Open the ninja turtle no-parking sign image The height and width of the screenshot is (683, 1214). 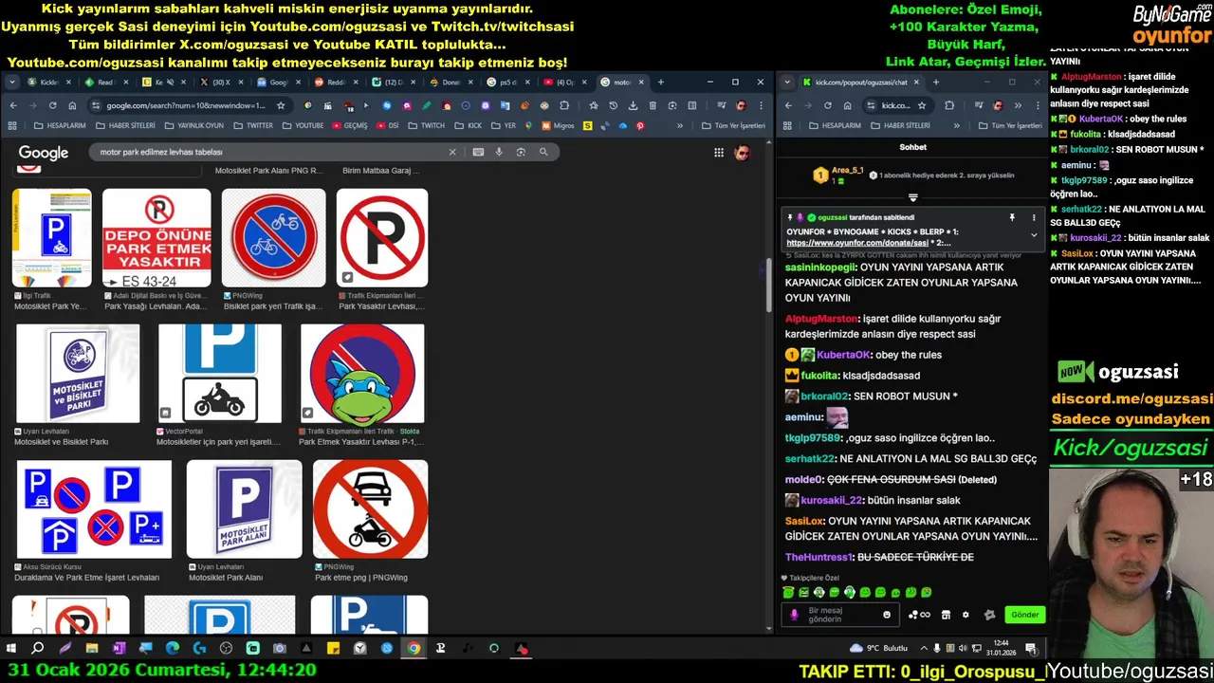click(362, 374)
